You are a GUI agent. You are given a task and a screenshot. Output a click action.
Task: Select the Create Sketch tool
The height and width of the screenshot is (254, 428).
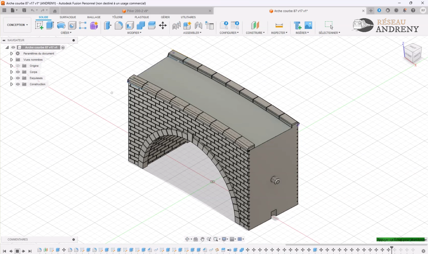coord(39,25)
